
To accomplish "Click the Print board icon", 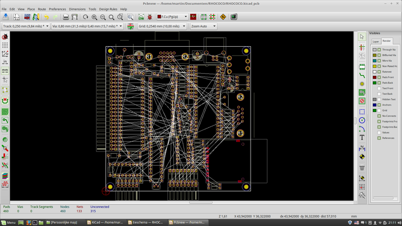I will coord(66,17).
